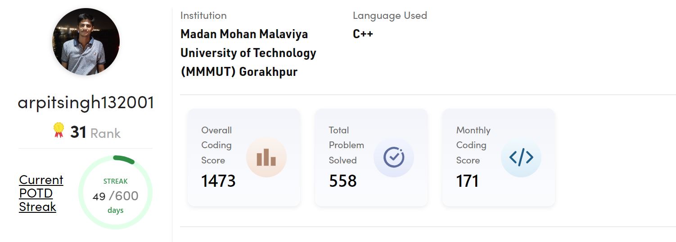Click the Overall Coding Score value 1473
Image resolution: width=676 pixels, height=242 pixels.
(218, 181)
